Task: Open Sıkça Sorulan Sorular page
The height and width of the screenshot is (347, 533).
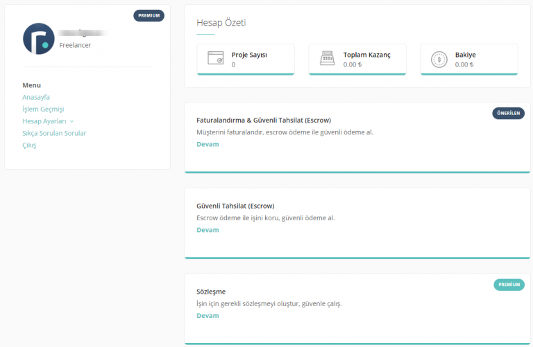Action: click(x=54, y=133)
